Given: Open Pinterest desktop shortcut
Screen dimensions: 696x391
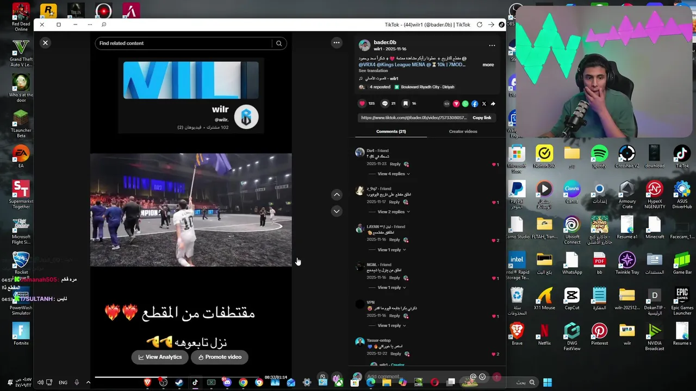Looking at the screenshot, I should (599, 334).
